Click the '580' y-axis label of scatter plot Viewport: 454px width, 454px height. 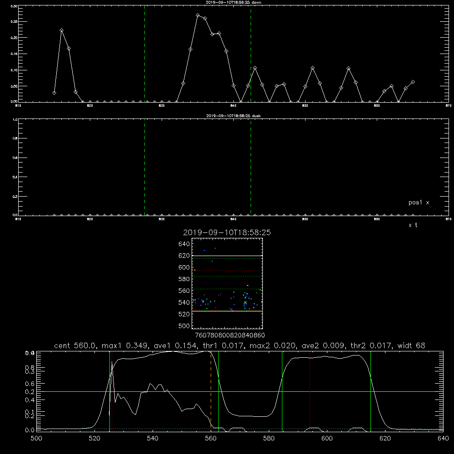coord(184,279)
